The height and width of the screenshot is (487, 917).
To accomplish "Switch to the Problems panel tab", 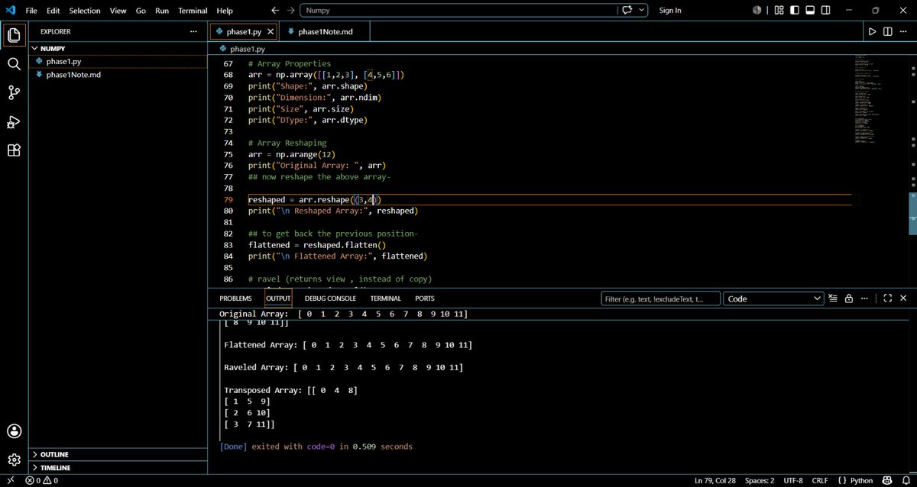I will (x=235, y=298).
